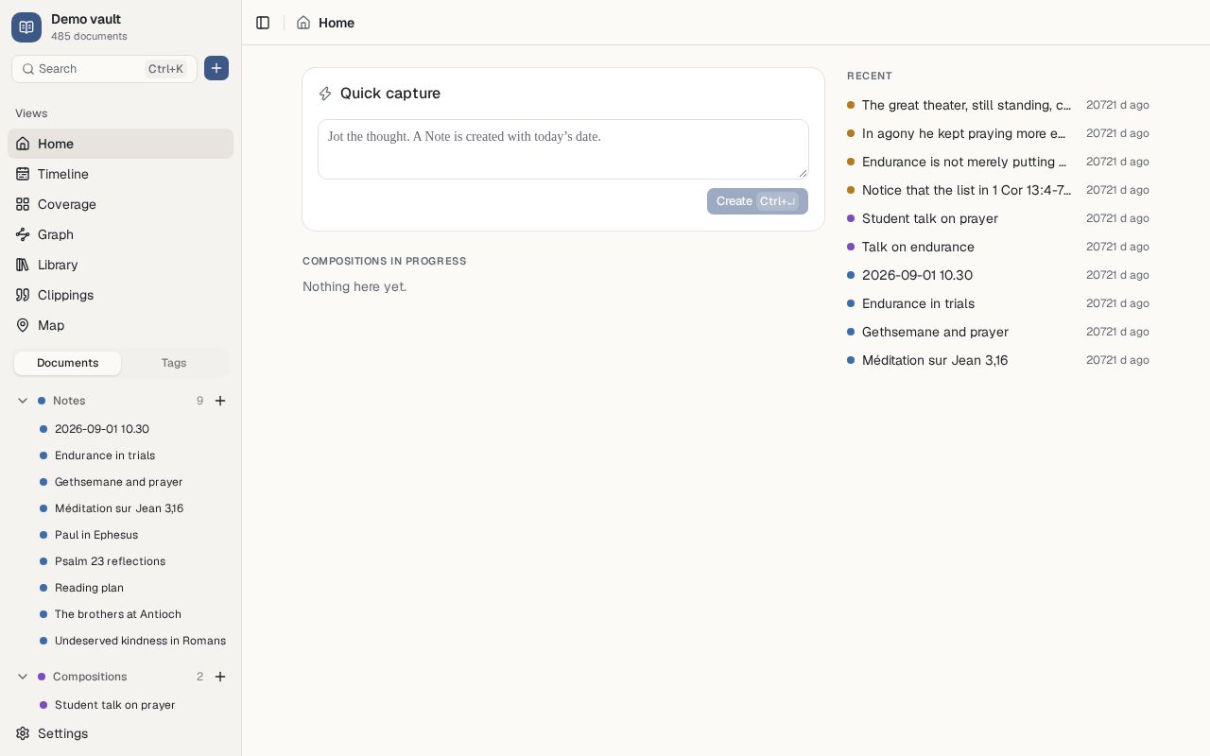
Task: Open Undeserved kindness in Romans note
Action: pos(132,641)
